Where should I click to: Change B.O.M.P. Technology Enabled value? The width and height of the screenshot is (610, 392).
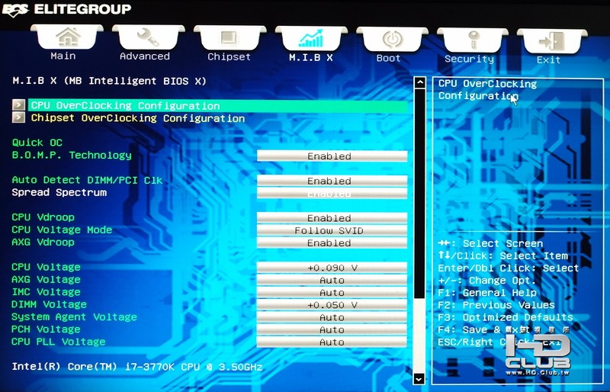pyautogui.click(x=332, y=156)
